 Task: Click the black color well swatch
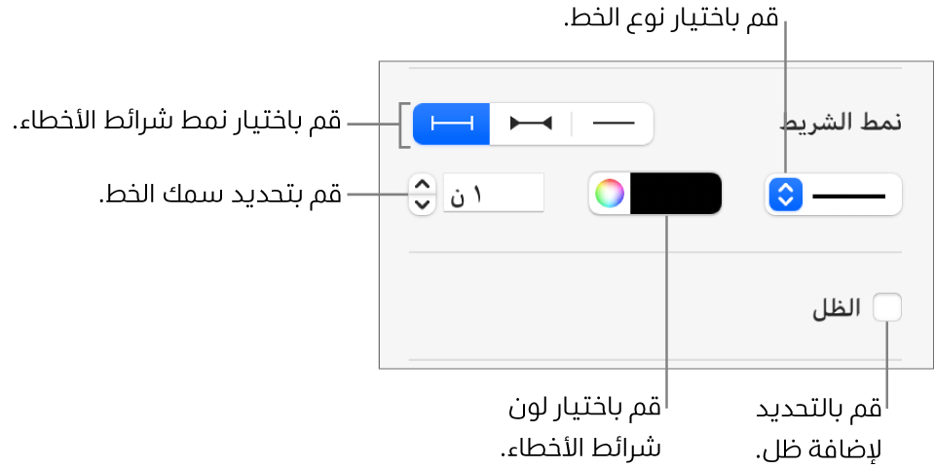click(675, 194)
